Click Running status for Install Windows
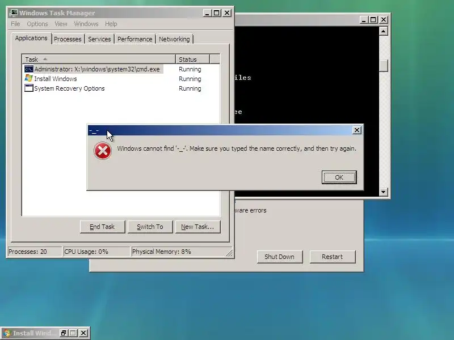Image resolution: width=454 pixels, height=340 pixels. point(190,79)
